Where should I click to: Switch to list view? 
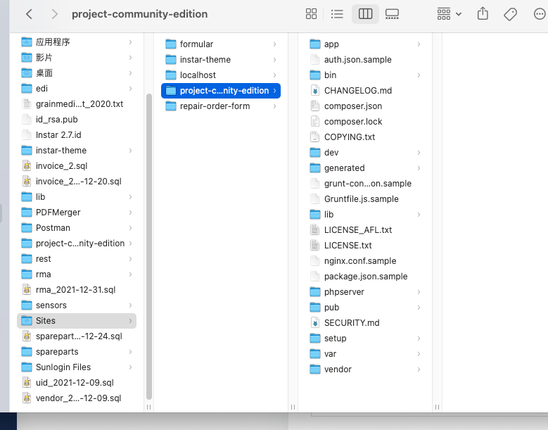[337, 14]
